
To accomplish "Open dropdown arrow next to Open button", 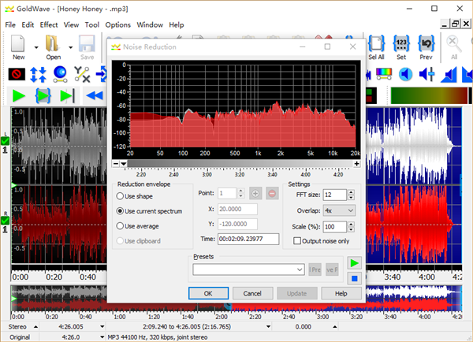I will (71, 47).
